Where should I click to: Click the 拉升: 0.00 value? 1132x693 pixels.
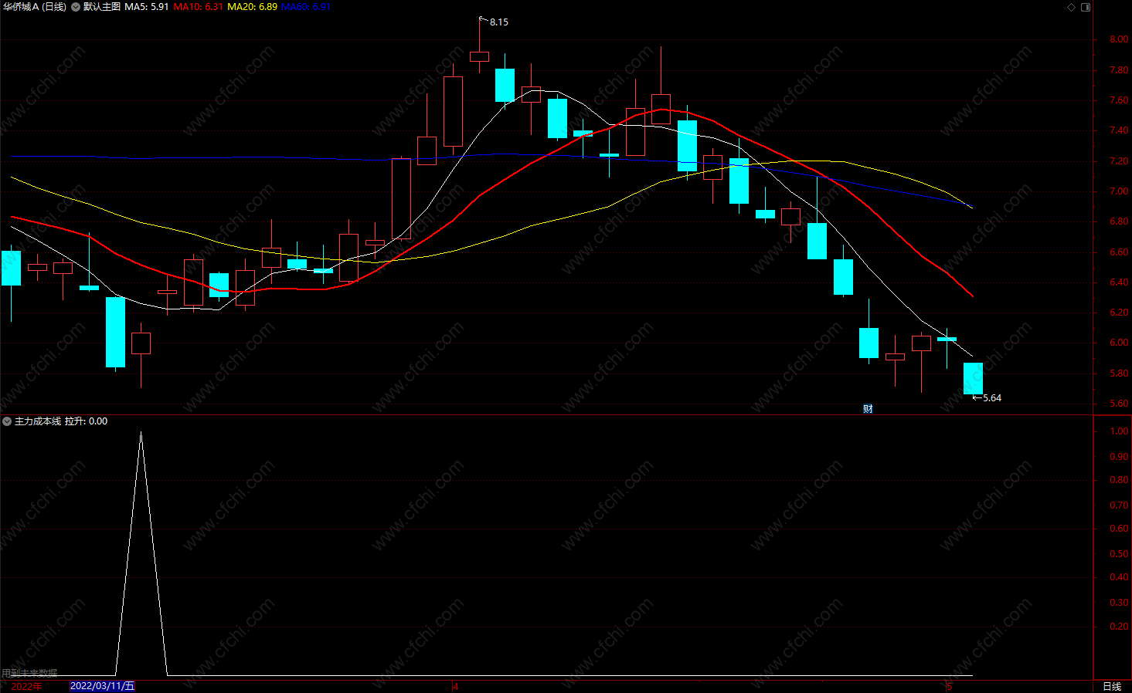tap(87, 421)
